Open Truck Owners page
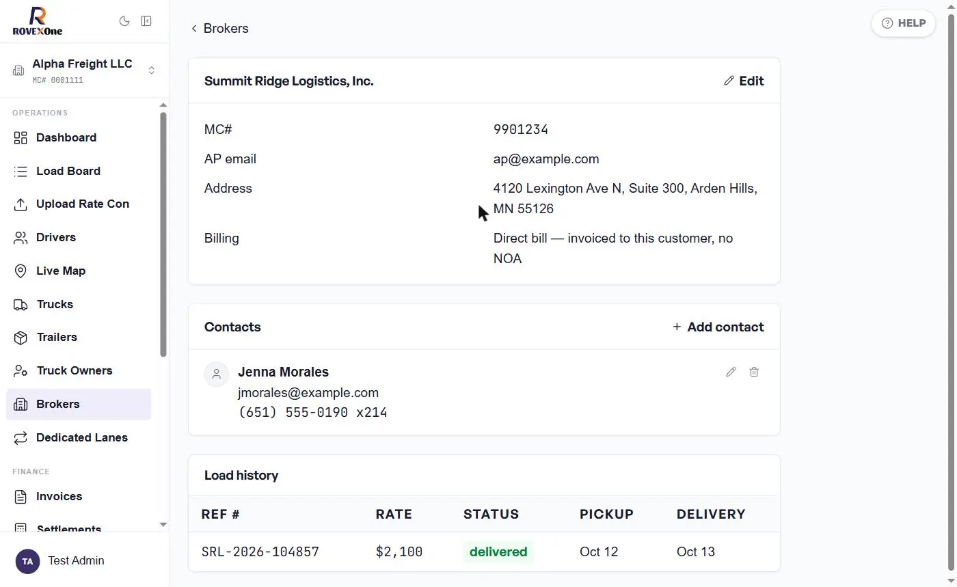The width and height of the screenshot is (957, 587). [x=79, y=370]
